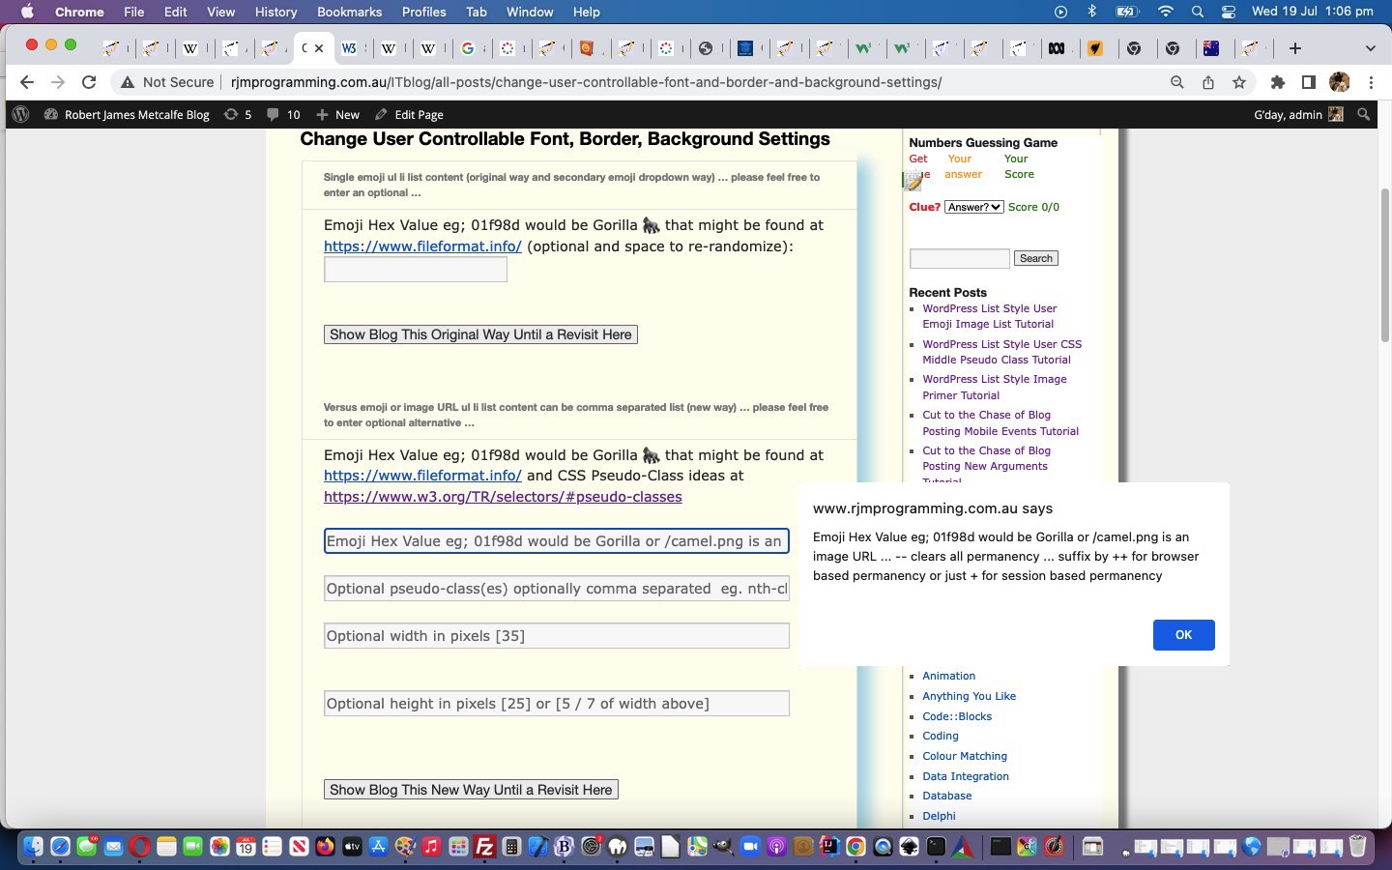Open the History menu in menu bar

tap(275, 12)
